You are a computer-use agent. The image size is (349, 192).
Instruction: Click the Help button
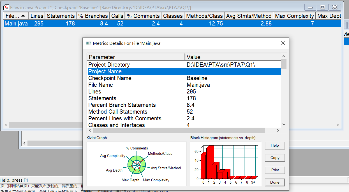pos(275,145)
